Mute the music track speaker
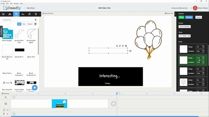 pos(8,110)
